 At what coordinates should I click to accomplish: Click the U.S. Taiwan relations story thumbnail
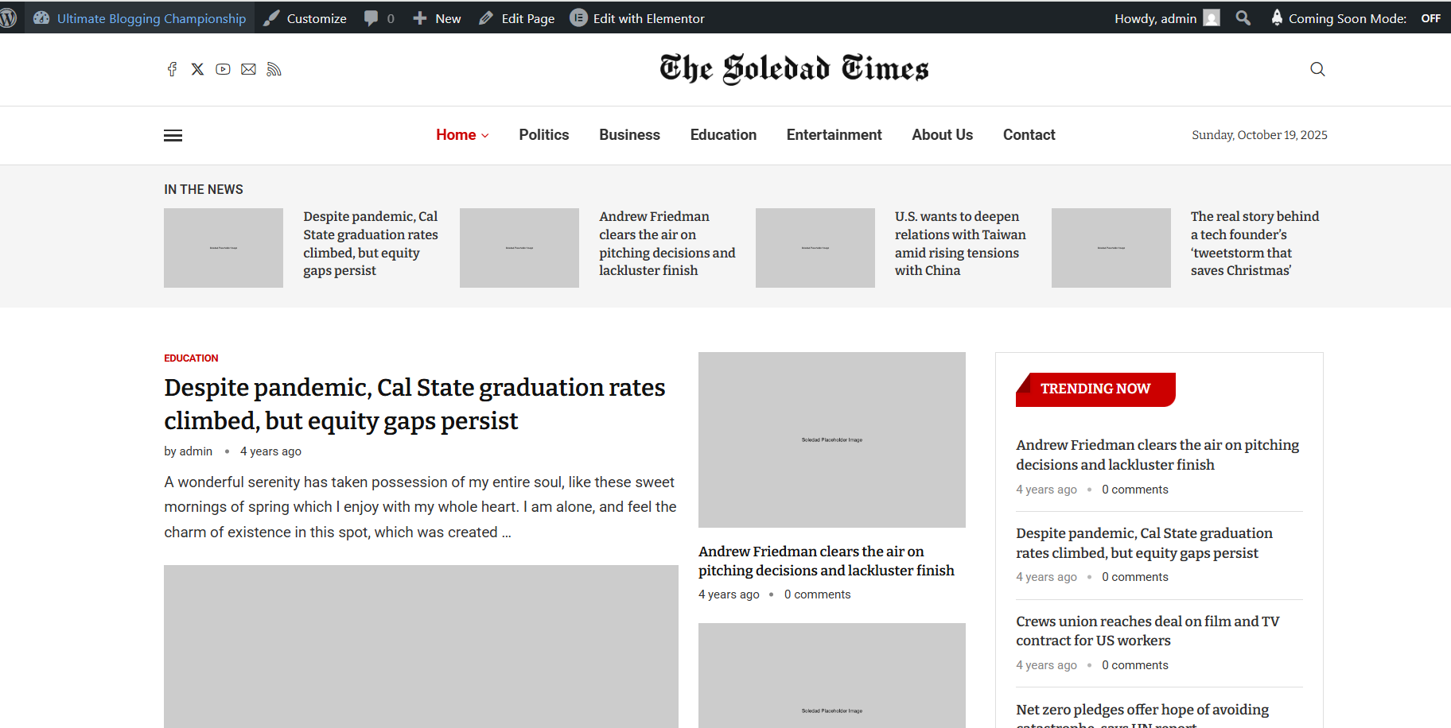tap(815, 248)
